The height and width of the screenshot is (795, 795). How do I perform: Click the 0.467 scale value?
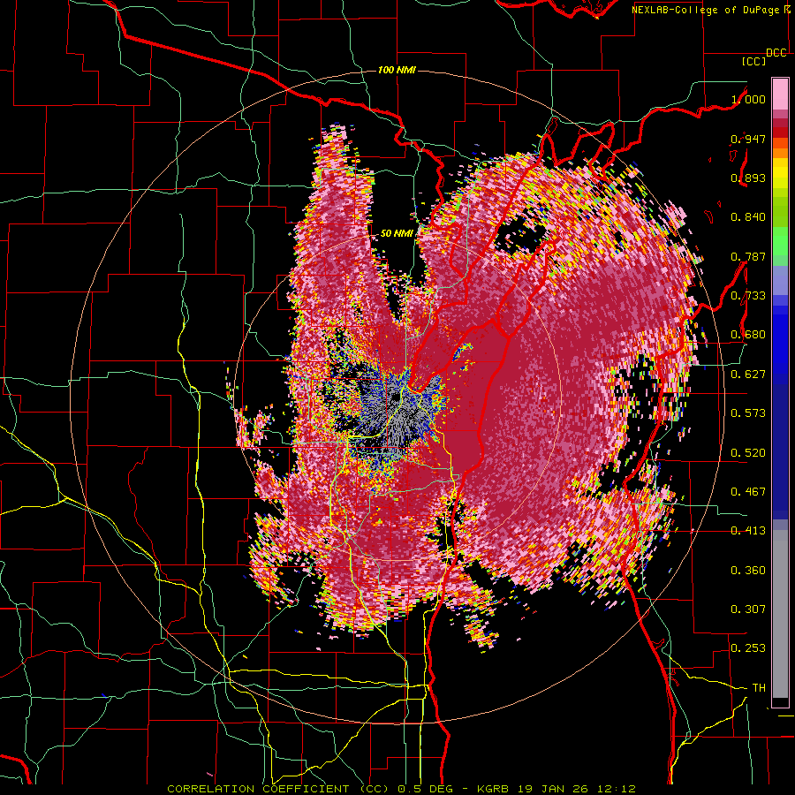(748, 492)
